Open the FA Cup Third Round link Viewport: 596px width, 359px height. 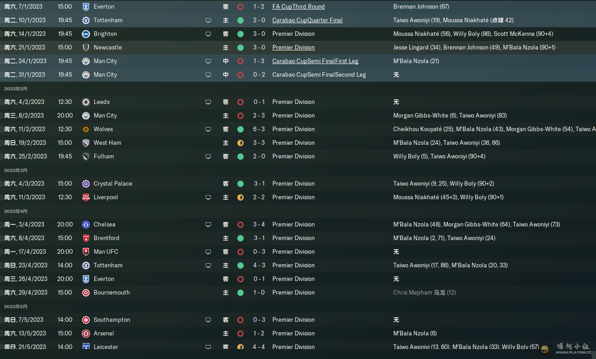(x=298, y=7)
